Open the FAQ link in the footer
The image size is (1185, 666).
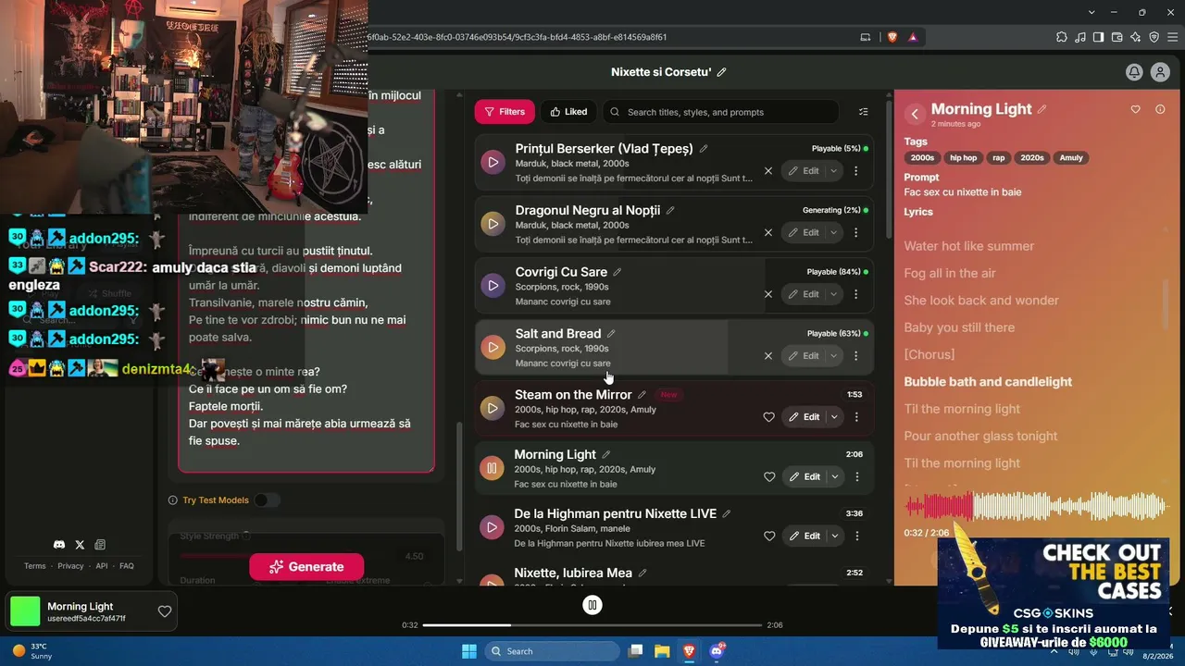click(127, 566)
